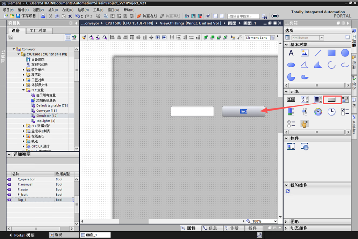Click the 保存项目 button
Image resolution: width=358 pixels, height=239 pixels.
click(26, 16)
